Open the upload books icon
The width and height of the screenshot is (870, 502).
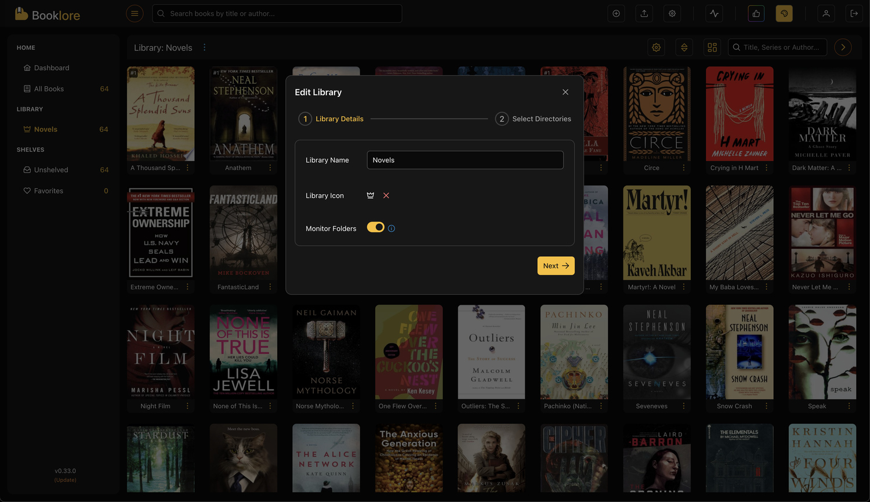click(x=644, y=13)
